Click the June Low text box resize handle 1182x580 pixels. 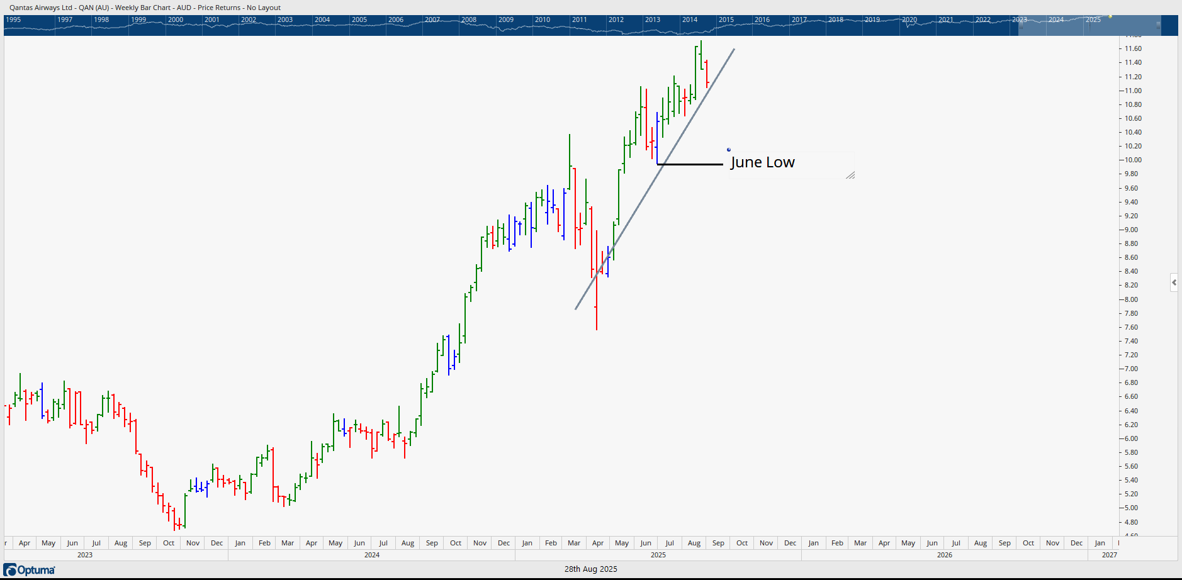[850, 175]
